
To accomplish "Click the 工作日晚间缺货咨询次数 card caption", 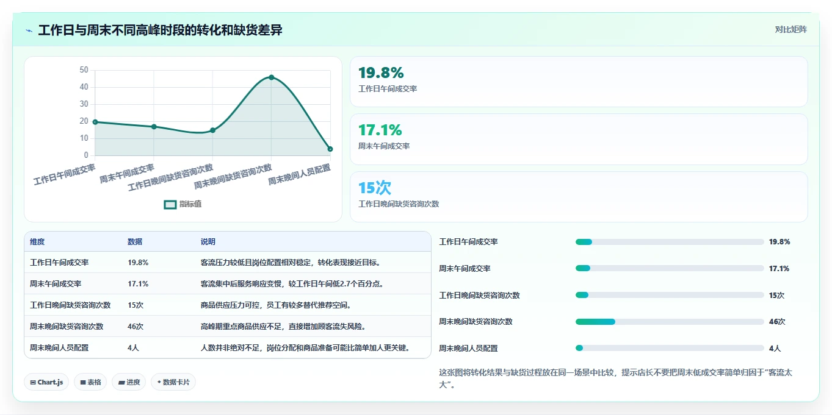I will (x=399, y=204).
